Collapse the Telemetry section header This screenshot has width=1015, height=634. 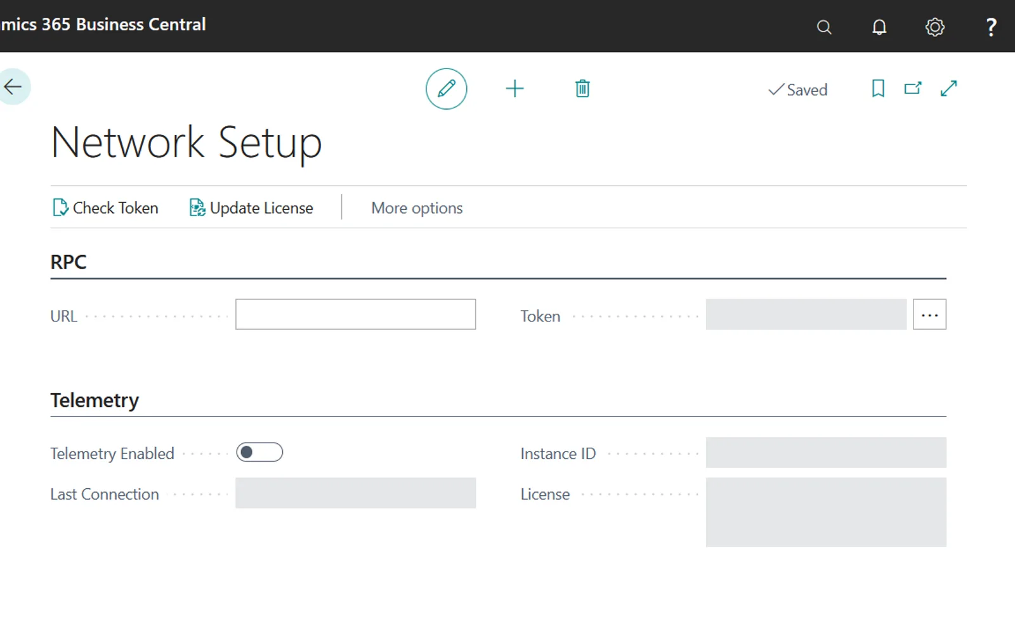95,400
